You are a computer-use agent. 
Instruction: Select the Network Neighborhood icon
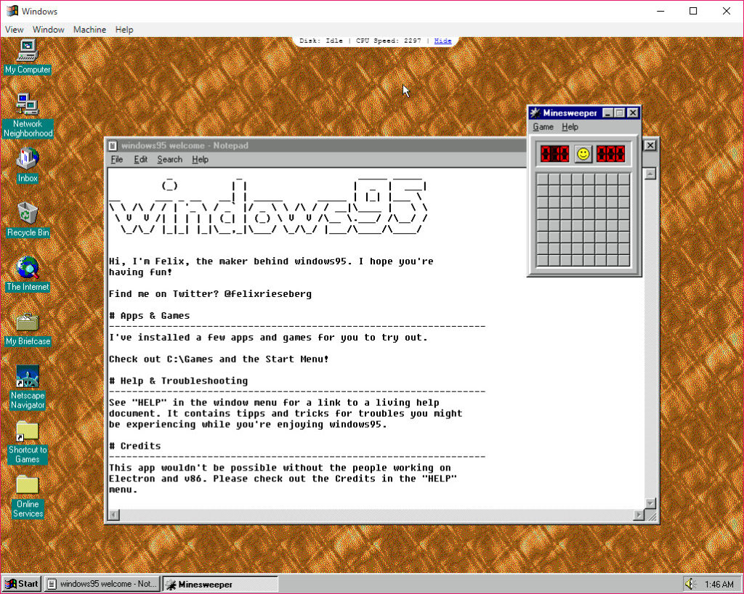pyautogui.click(x=28, y=106)
